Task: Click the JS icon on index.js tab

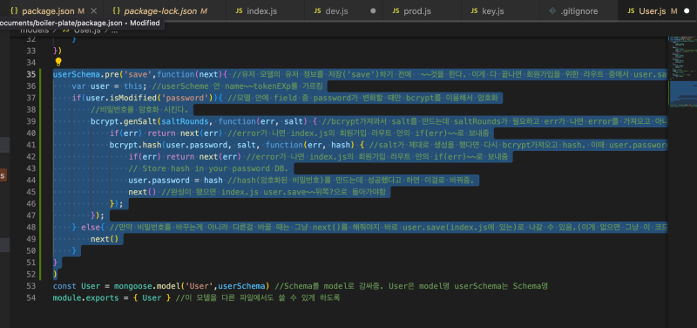Action: tap(239, 10)
